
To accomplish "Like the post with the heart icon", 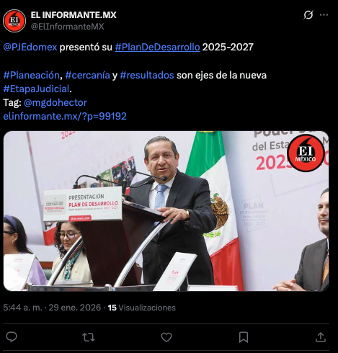I will pos(166,337).
